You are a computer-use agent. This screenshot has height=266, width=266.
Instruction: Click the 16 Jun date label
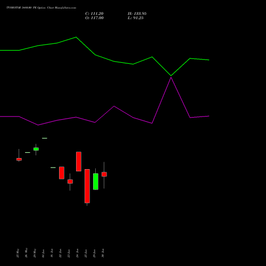point(52,253)
